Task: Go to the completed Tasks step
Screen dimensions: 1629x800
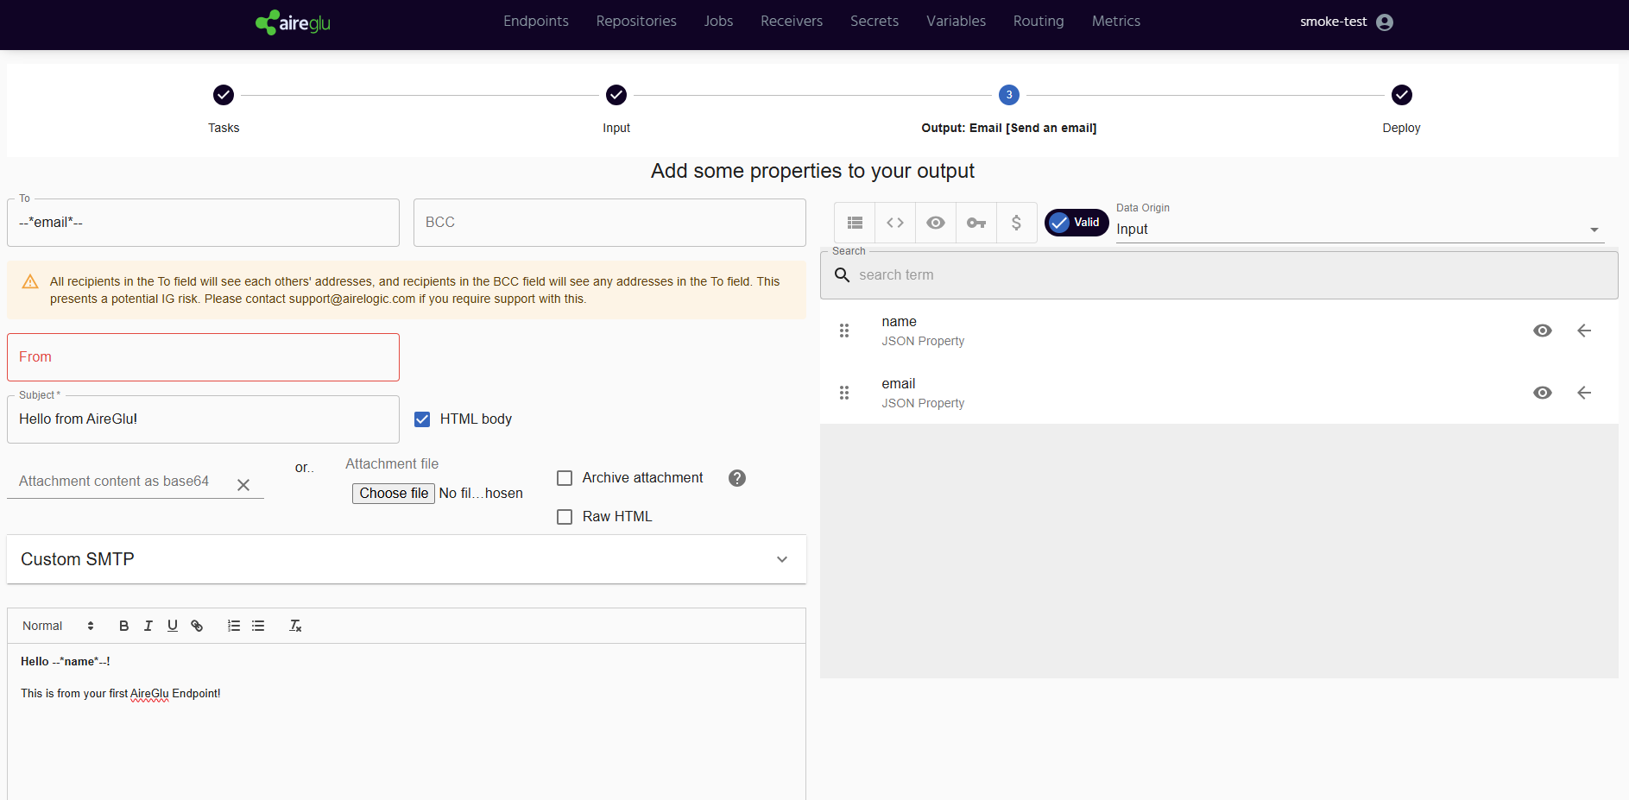Action: (x=224, y=95)
